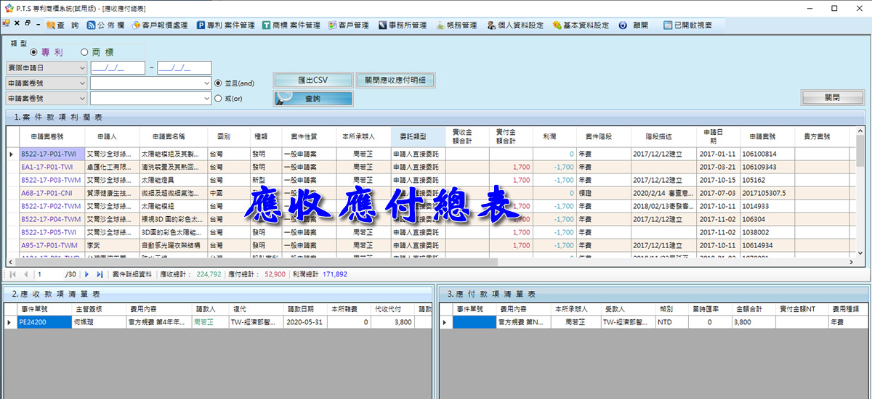Expand the value combo box beside 或(or)

click(x=207, y=98)
